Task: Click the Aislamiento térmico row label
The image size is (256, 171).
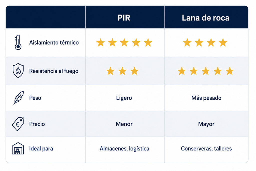Action: pyautogui.click(x=54, y=43)
